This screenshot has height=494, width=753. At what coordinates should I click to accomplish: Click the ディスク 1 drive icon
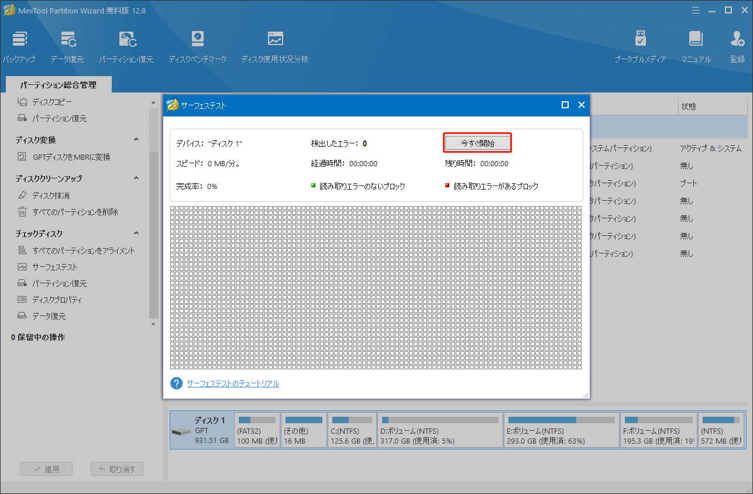click(181, 432)
